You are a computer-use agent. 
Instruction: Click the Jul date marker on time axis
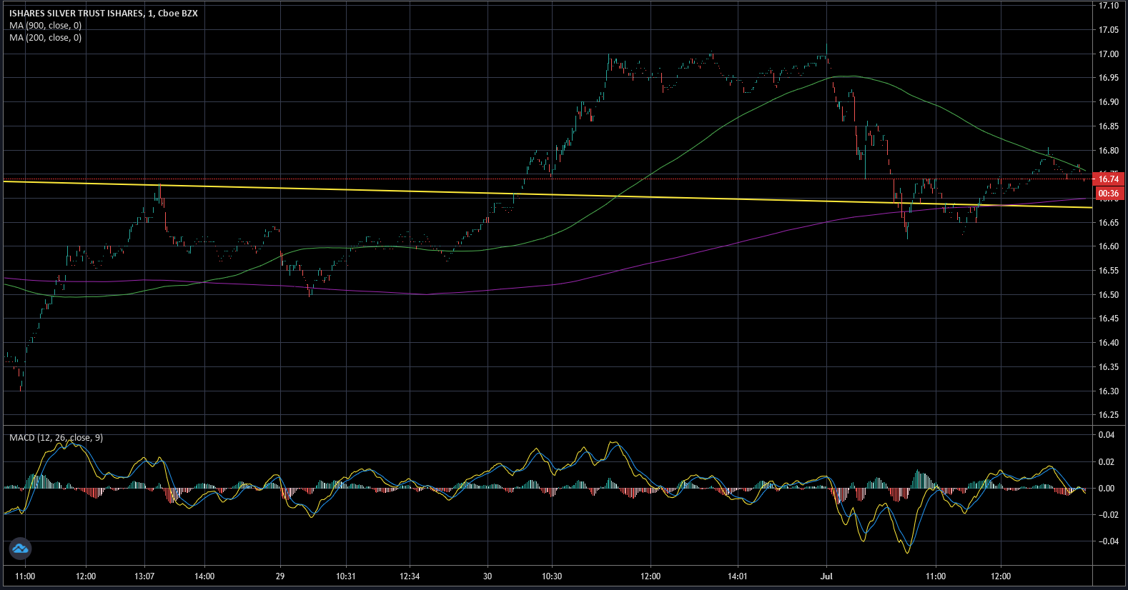(x=827, y=576)
